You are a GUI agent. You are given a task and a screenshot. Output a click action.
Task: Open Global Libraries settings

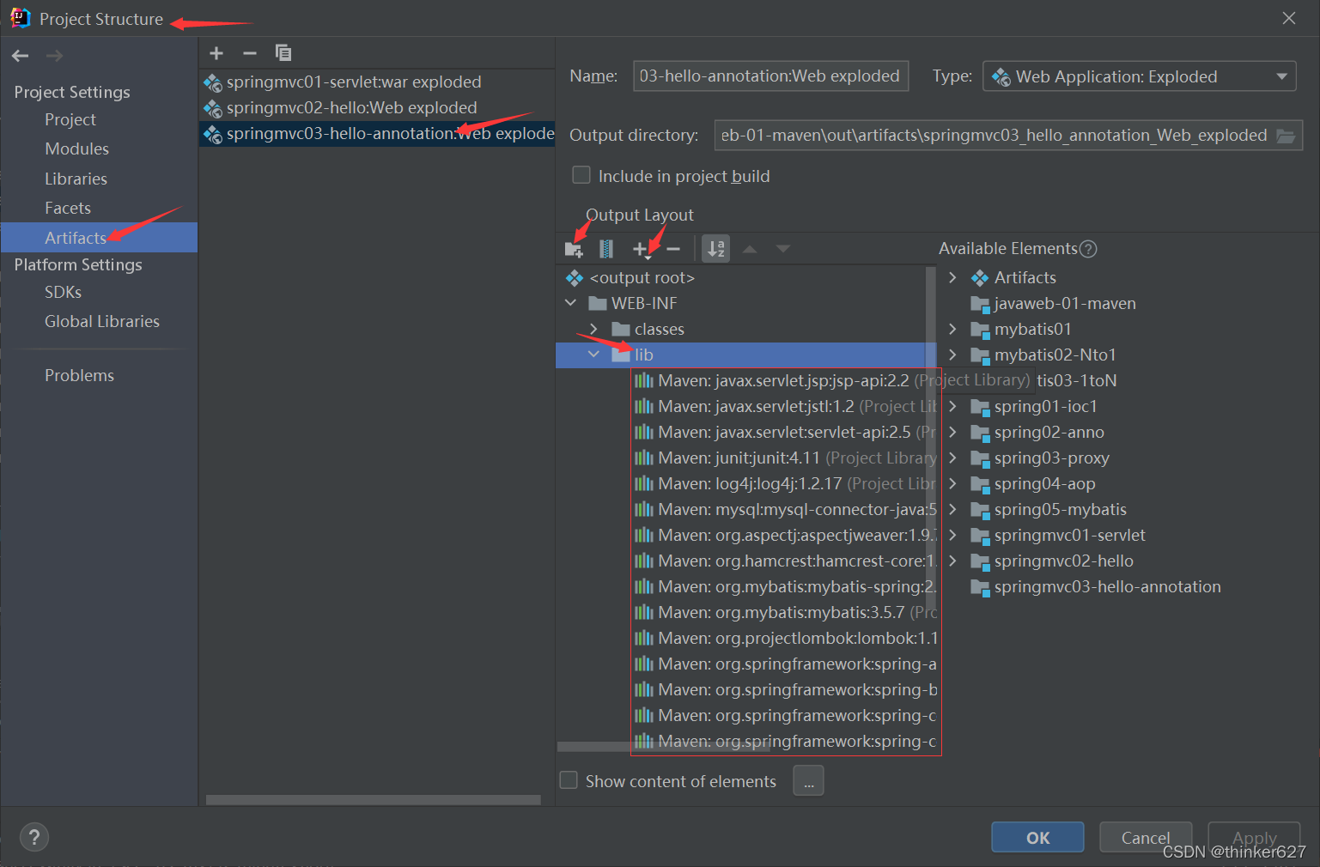(x=102, y=321)
